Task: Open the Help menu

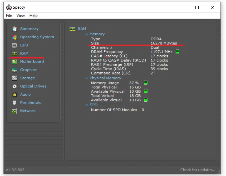Action: click(x=33, y=15)
